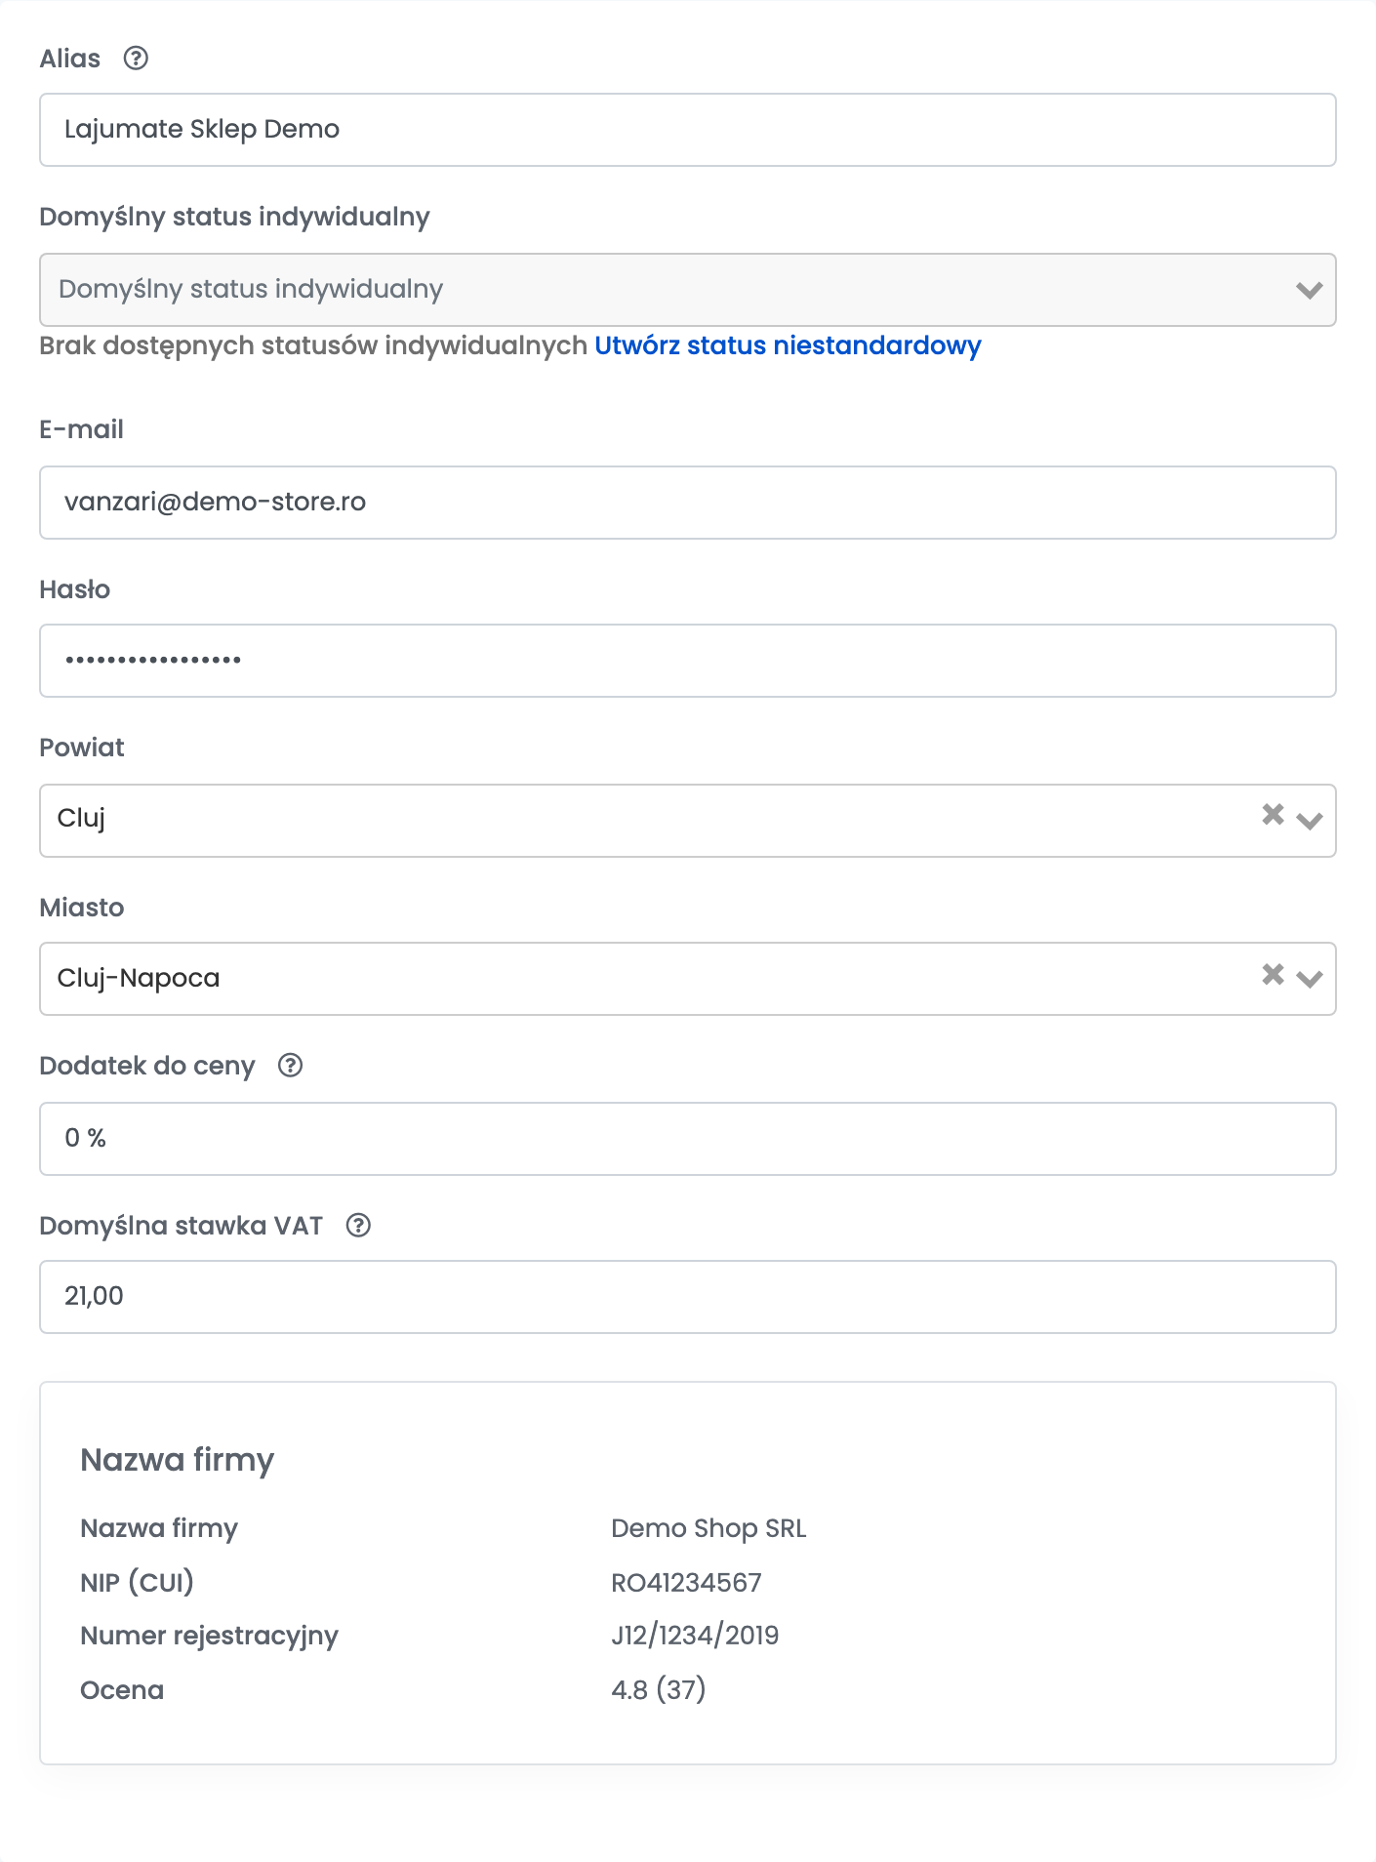The height and width of the screenshot is (1862, 1376).
Task: Clear the Powiat selection Cluj
Action: pyautogui.click(x=1273, y=814)
